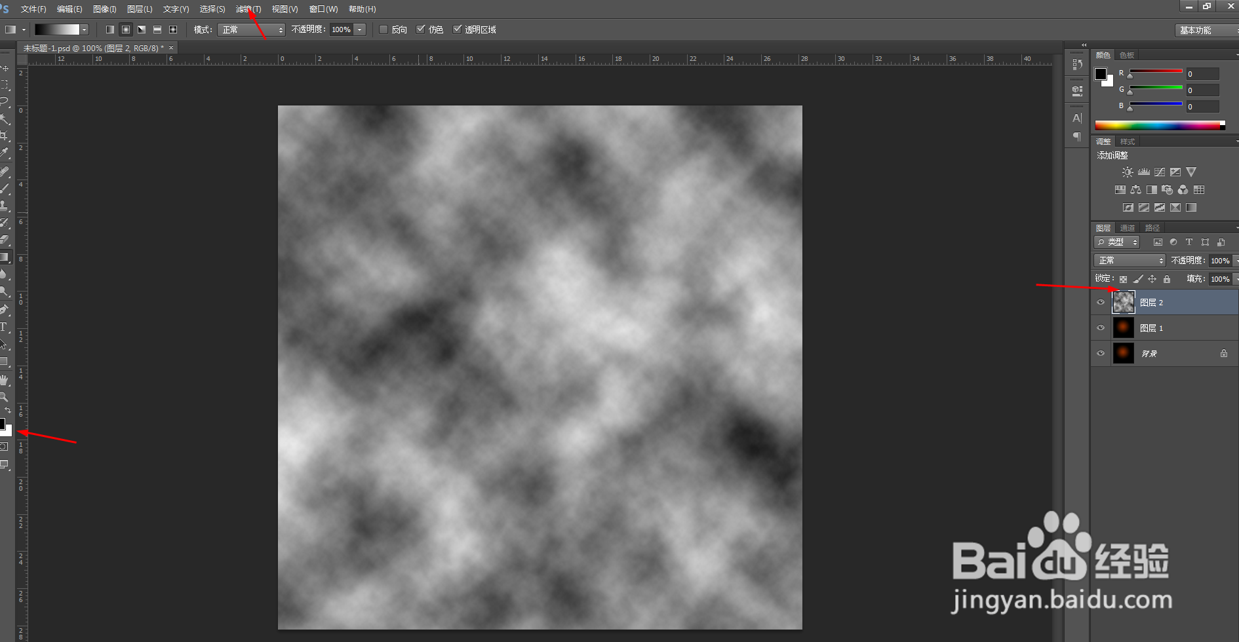Select the Move tool
Image resolution: width=1239 pixels, height=642 pixels.
[x=5, y=68]
